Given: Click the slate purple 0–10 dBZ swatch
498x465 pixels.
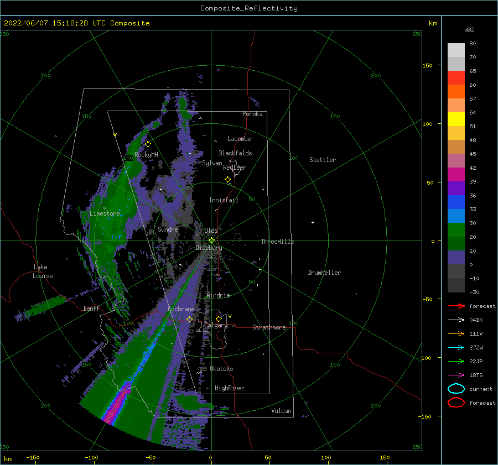Looking at the screenshot, I should (x=456, y=258).
